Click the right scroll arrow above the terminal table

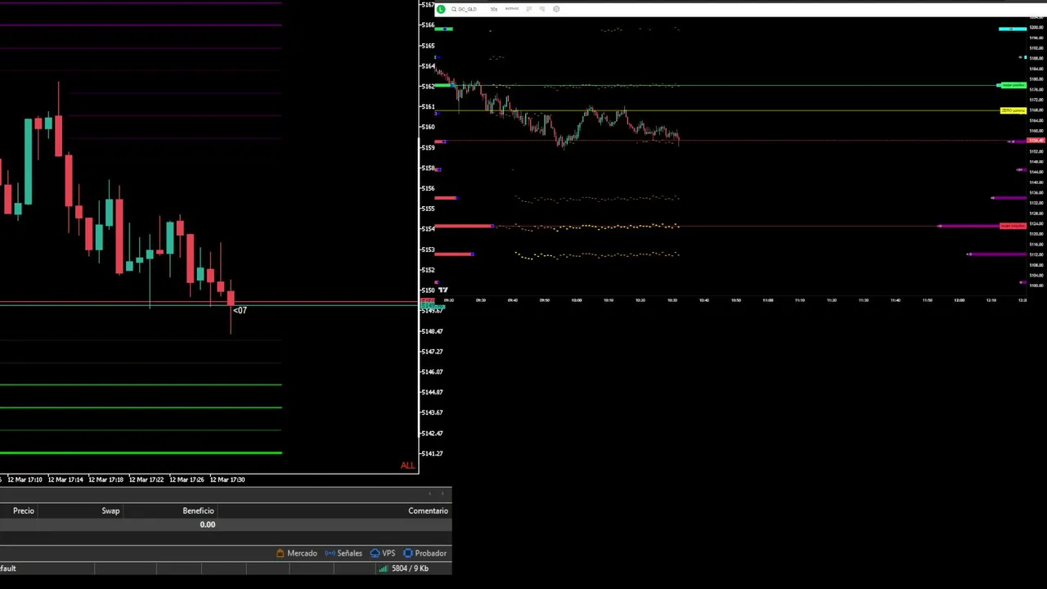[443, 493]
